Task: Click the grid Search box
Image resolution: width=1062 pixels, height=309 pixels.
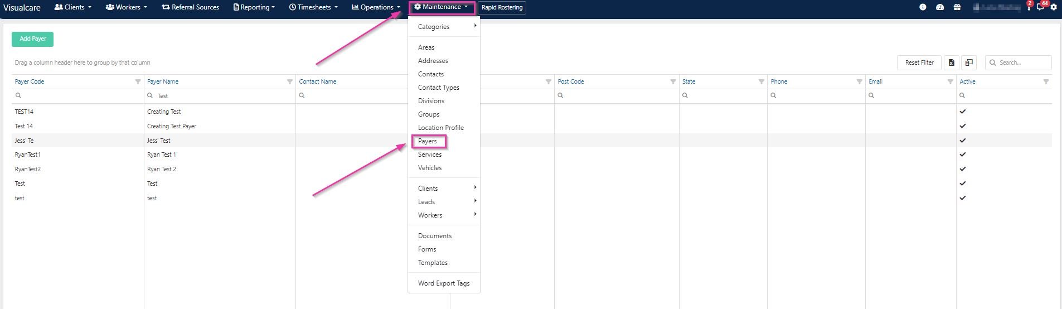Action: point(1018,62)
